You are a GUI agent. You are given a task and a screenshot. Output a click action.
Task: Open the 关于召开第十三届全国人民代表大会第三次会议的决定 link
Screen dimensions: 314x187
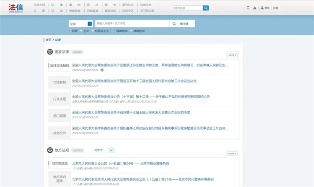point(131,113)
